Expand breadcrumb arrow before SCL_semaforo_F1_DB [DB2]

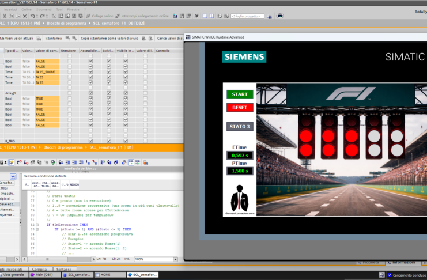(89, 24)
